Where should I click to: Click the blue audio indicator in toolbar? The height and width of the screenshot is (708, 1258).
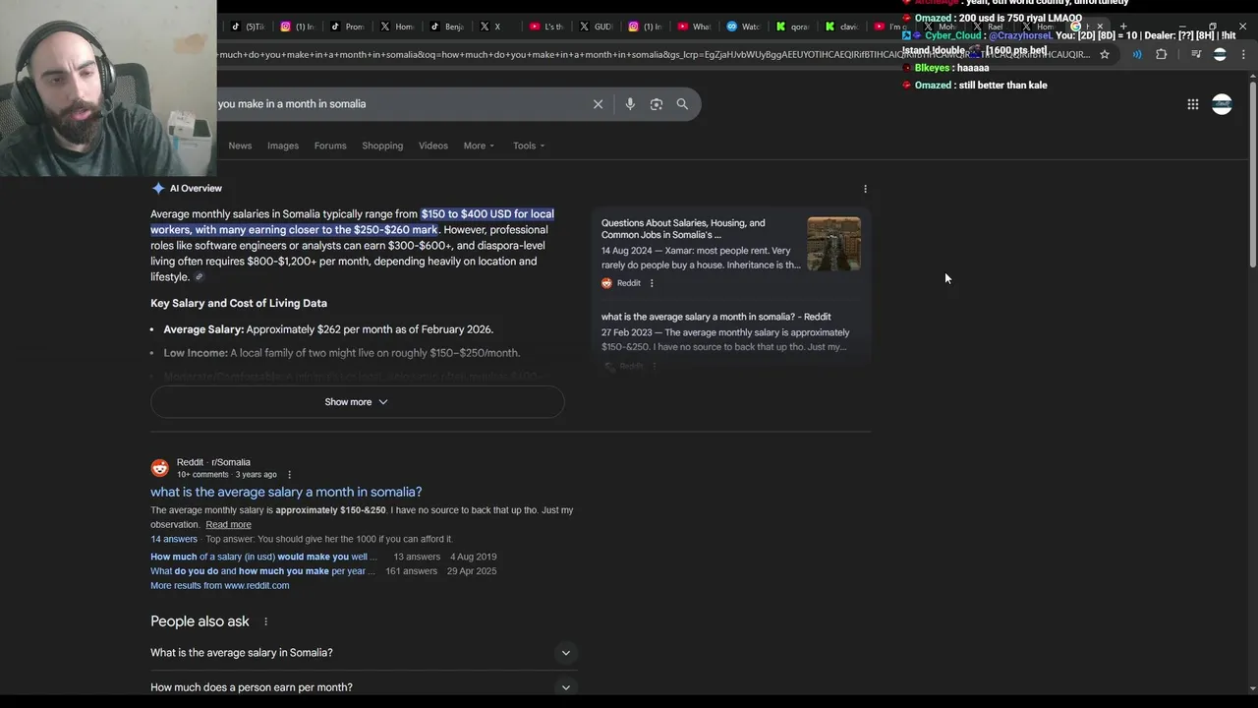point(1137,54)
